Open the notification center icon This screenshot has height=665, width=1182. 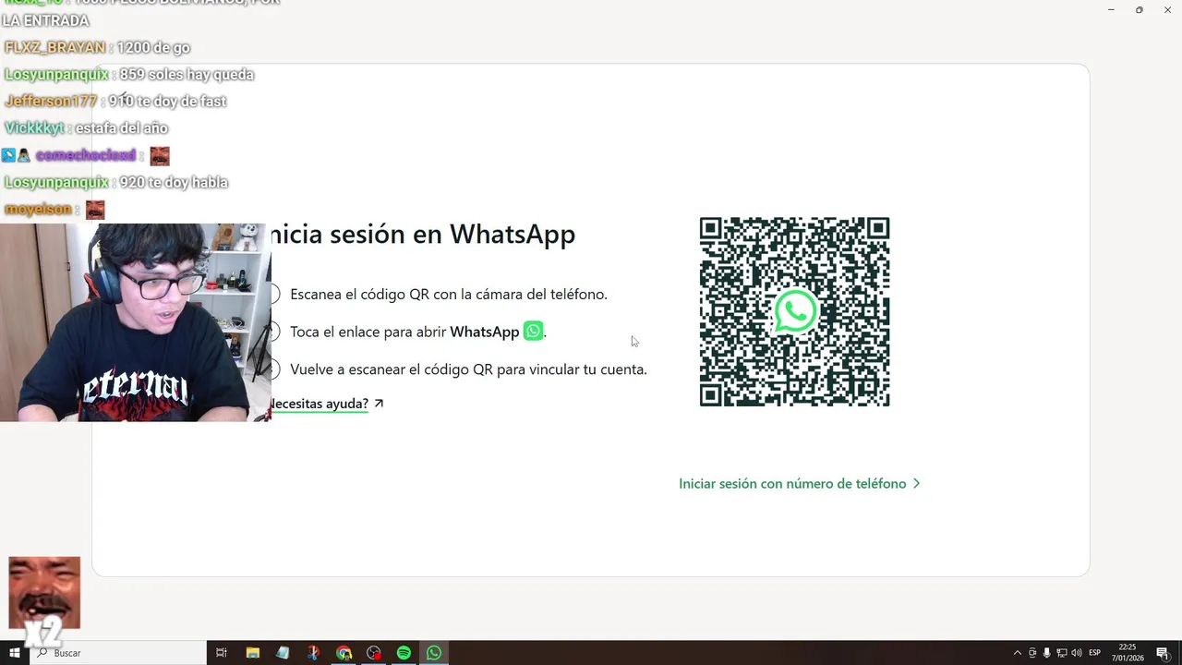(1162, 653)
